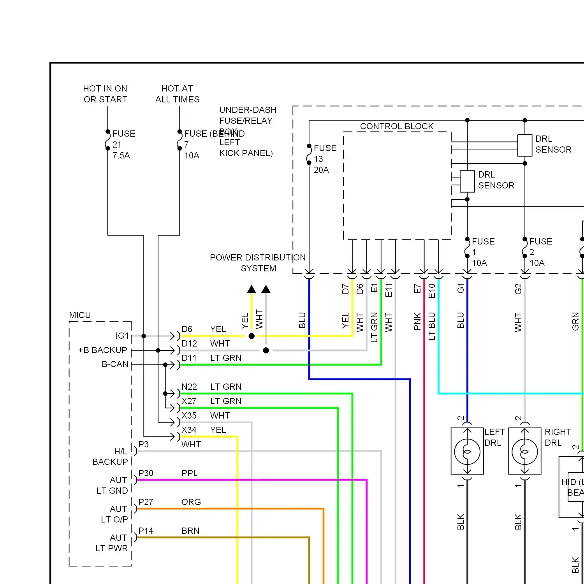Click the FUSE 13 20A label
This screenshot has height=584, width=584.
click(x=325, y=159)
